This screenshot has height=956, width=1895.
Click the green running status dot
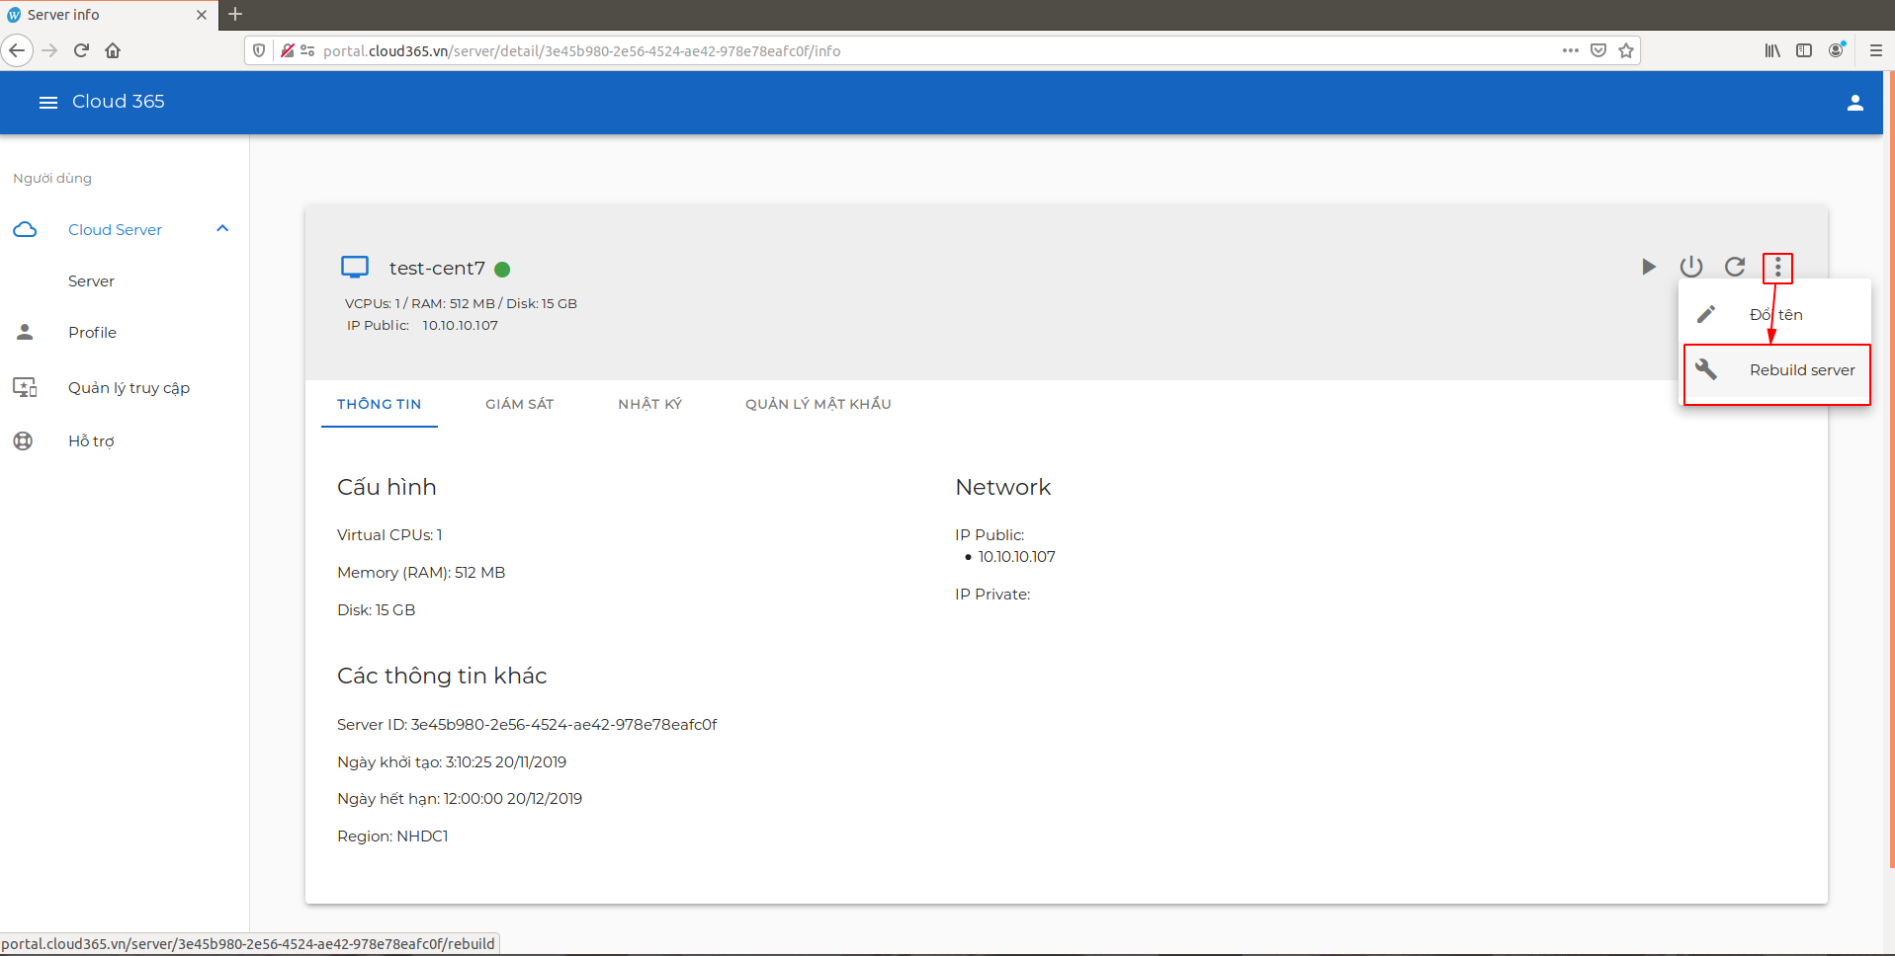[x=502, y=269]
